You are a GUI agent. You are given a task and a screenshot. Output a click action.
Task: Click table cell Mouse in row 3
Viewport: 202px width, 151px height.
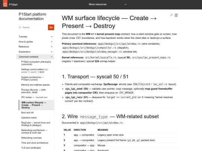[x=101, y=145]
